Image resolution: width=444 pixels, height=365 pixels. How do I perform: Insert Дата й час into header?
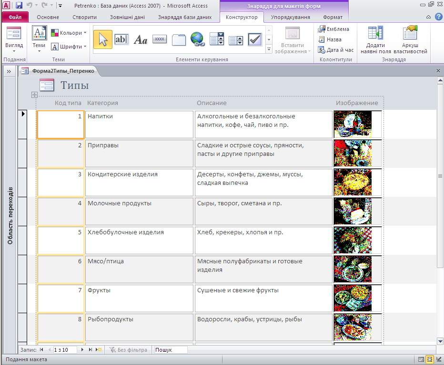coord(336,50)
